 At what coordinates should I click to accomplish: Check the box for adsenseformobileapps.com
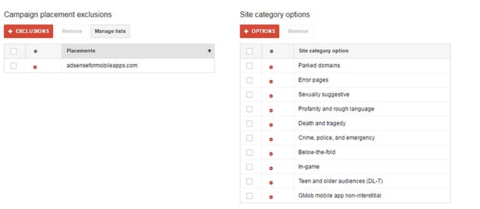coord(13,66)
